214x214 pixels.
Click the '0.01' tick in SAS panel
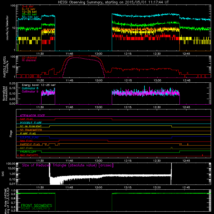(x=12, y=184)
